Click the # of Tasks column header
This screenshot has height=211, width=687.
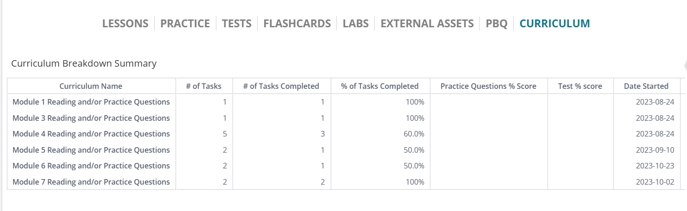[x=204, y=86]
